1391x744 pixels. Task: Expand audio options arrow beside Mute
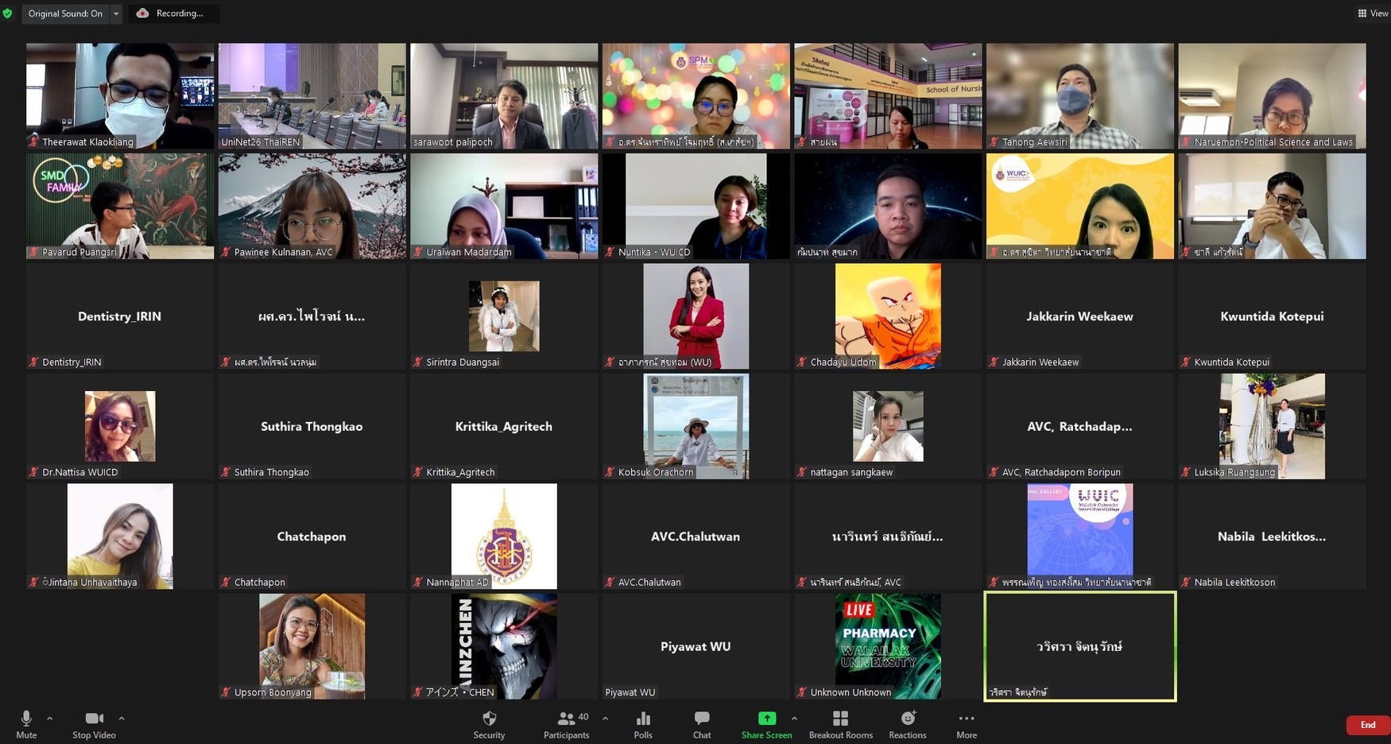50,719
